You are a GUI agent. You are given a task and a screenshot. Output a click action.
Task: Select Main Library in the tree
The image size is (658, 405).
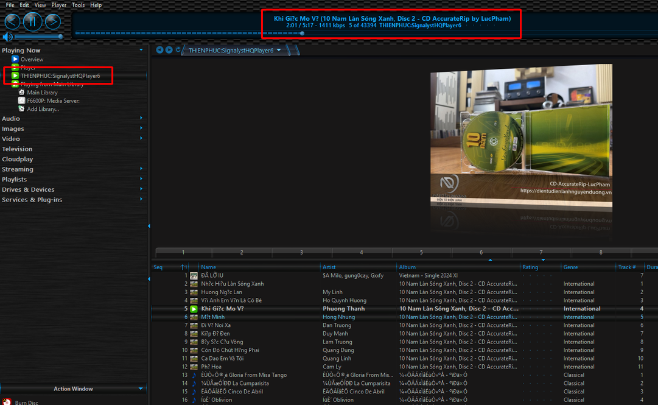[x=42, y=93]
